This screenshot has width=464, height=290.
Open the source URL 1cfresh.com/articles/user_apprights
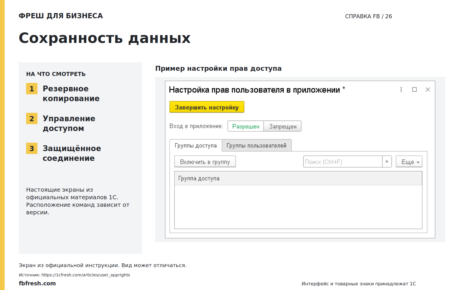coord(86,275)
